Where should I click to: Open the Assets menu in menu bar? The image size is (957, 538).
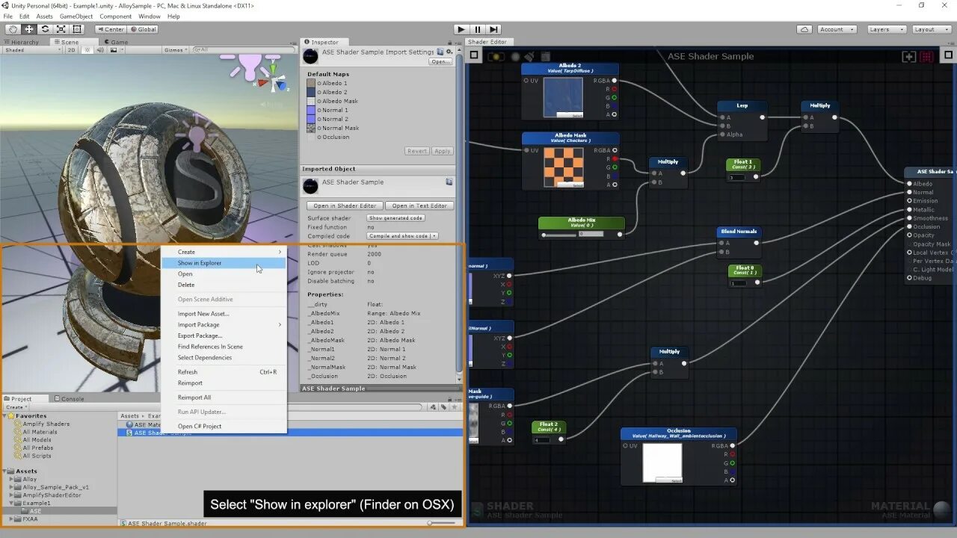(x=45, y=16)
